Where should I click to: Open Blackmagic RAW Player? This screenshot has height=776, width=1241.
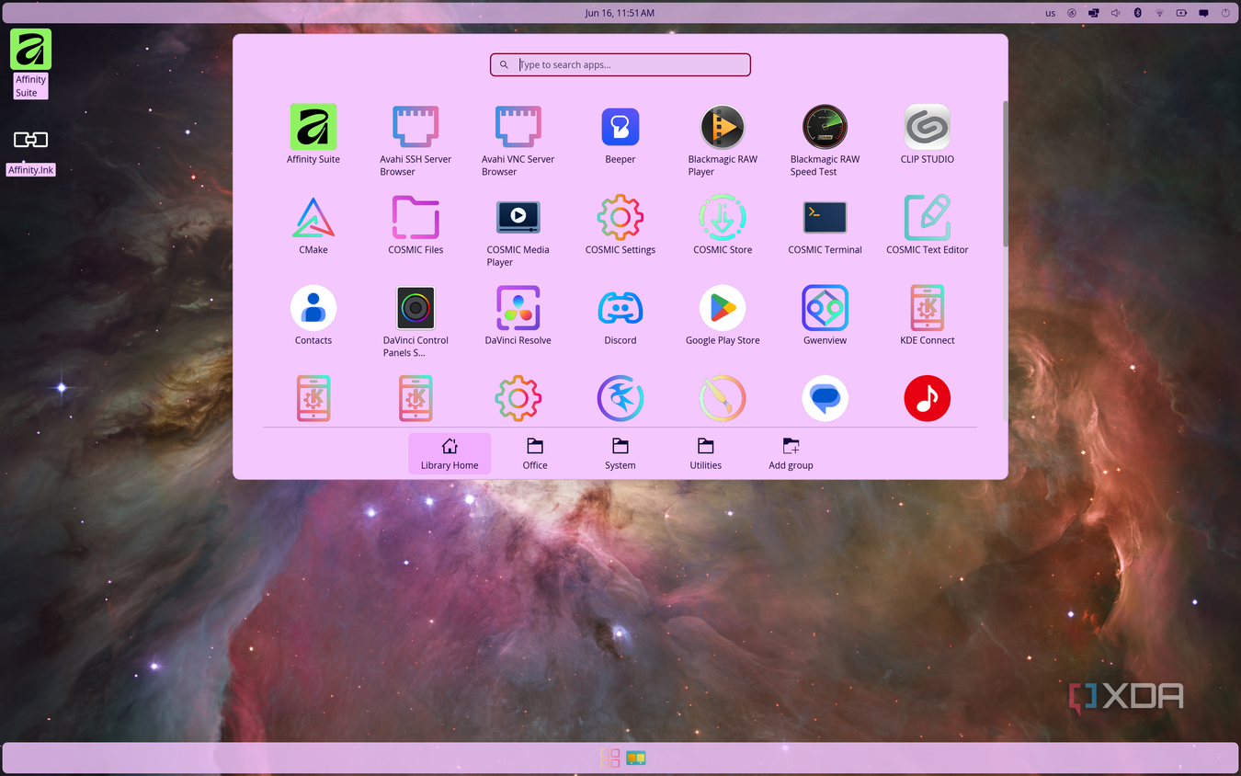tap(723, 140)
